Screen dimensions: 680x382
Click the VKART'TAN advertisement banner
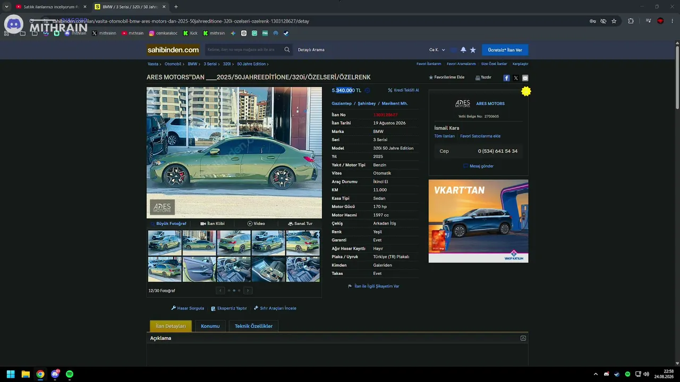point(479,221)
